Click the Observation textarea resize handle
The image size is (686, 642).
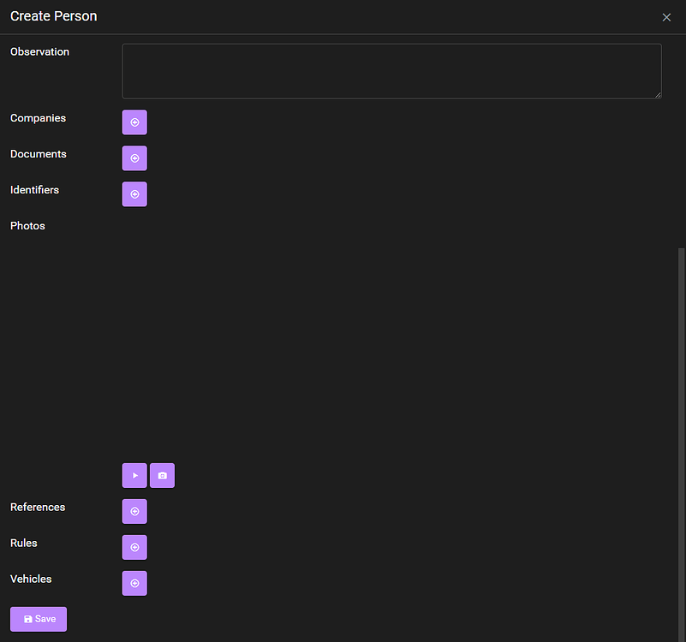click(658, 94)
